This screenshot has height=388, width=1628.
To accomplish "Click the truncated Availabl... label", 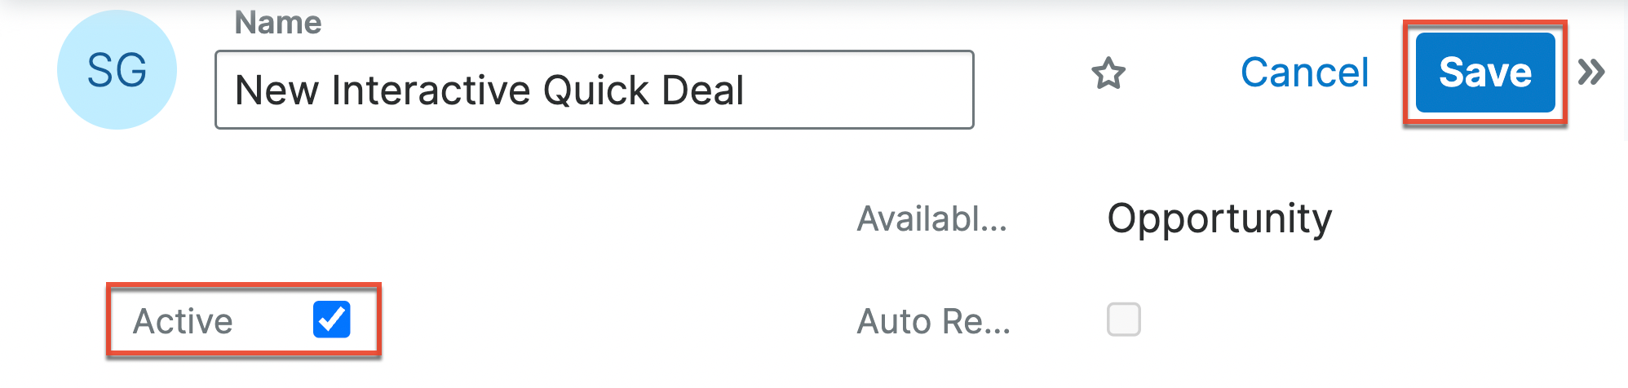I will pos(931,218).
